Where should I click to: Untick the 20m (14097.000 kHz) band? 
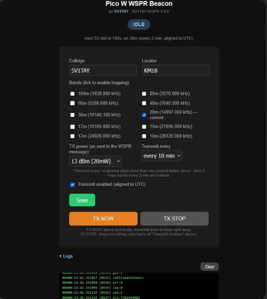coord(144,115)
